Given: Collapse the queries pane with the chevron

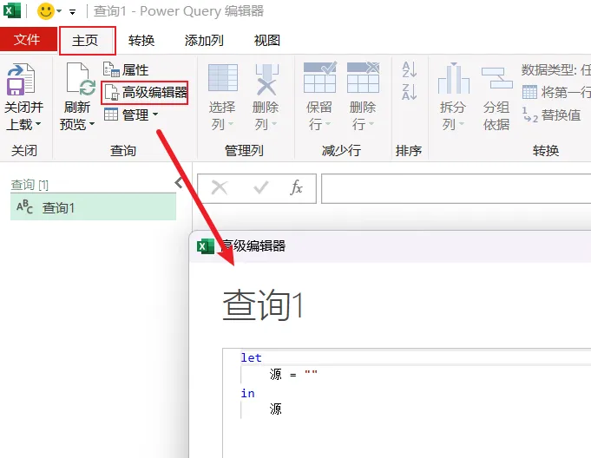Looking at the screenshot, I should 179,183.
